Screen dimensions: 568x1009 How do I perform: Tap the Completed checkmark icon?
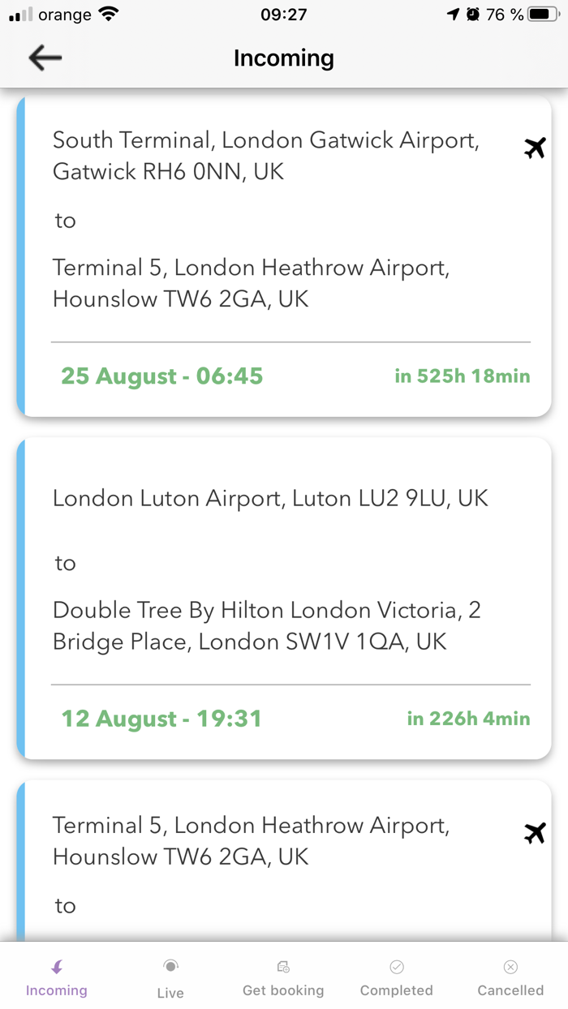pyautogui.click(x=397, y=965)
